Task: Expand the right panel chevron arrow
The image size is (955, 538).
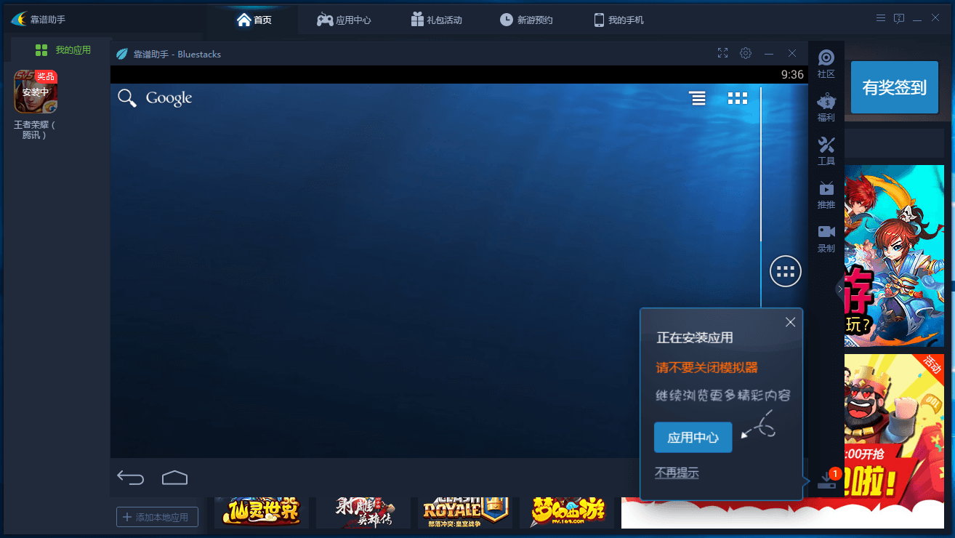Action: 839,289
